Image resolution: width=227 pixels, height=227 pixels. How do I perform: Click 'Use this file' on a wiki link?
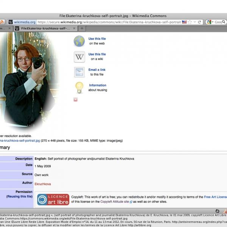click(x=97, y=54)
